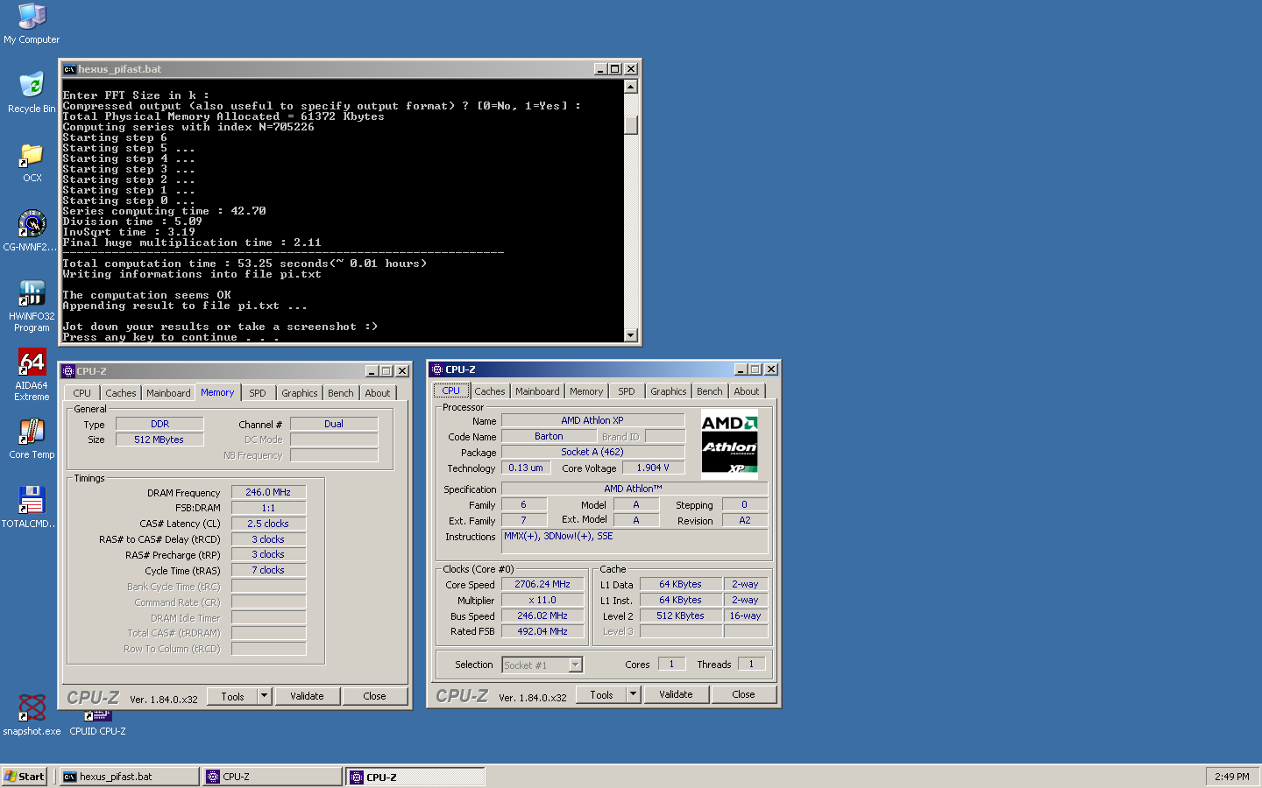Expand Tools dropdown arrow in left CPU-Z
This screenshot has width=1262, height=788.
pos(265,696)
